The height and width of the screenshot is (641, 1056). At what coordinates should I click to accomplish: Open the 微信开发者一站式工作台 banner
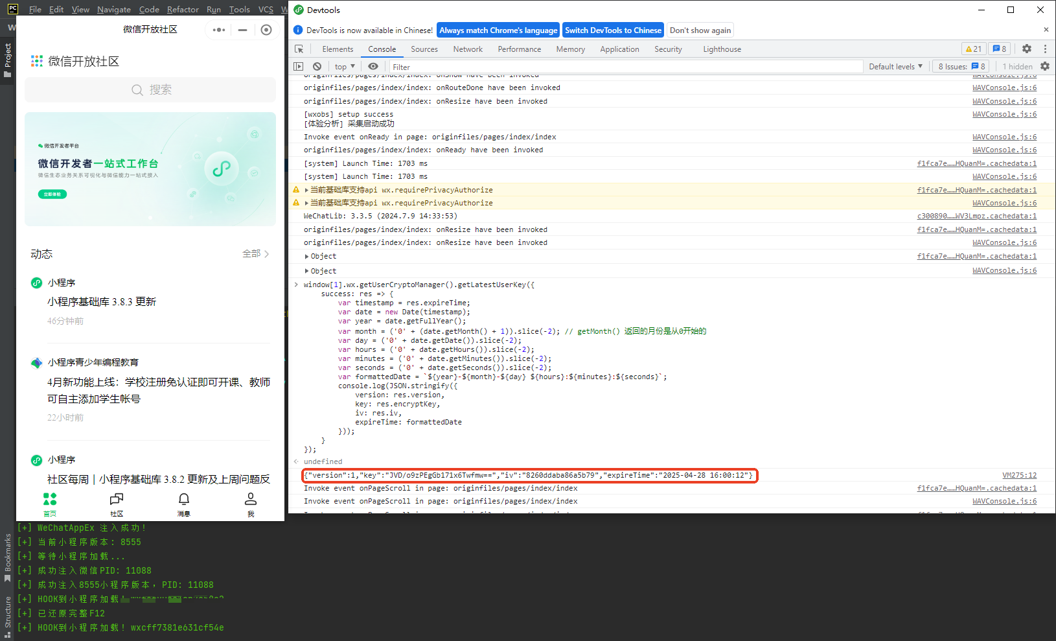click(150, 169)
